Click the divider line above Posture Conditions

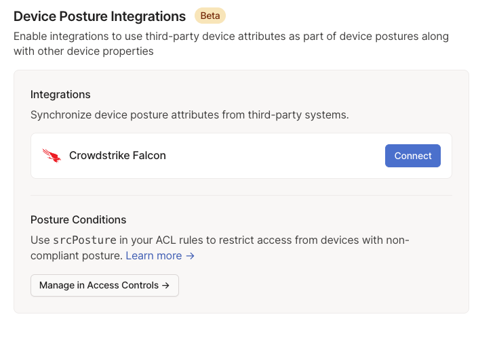click(241, 196)
